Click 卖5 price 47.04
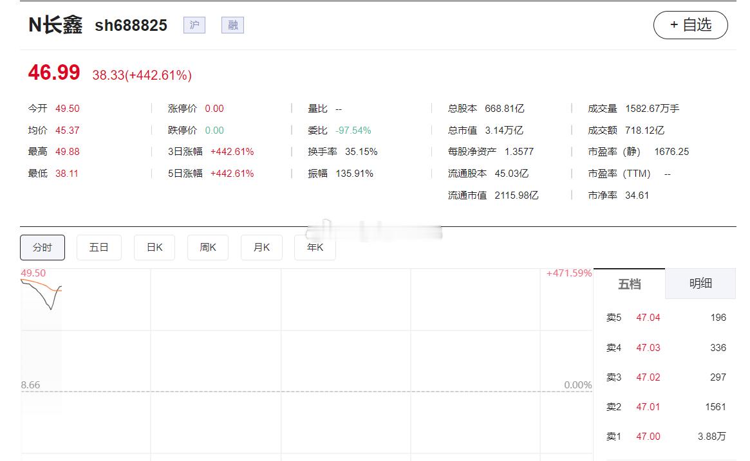This screenshot has height=461, width=750. pyautogui.click(x=648, y=318)
